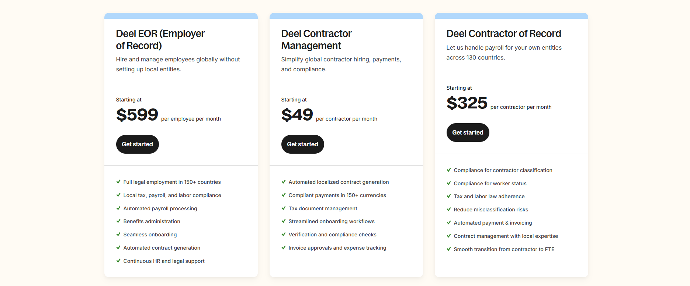Image resolution: width=690 pixels, height=286 pixels.
Task: Click checkmark next to Compliance for worker status
Action: click(449, 183)
